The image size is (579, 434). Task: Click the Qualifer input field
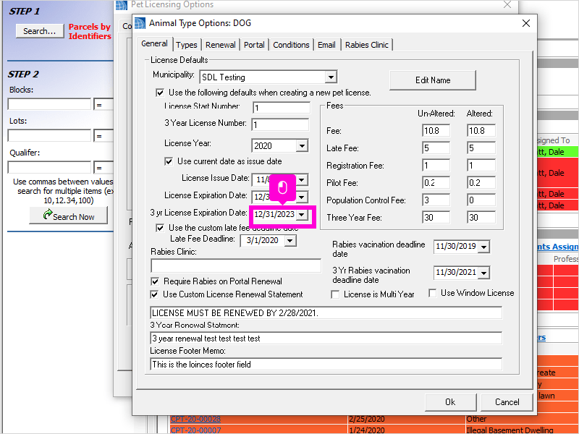[x=49, y=168]
